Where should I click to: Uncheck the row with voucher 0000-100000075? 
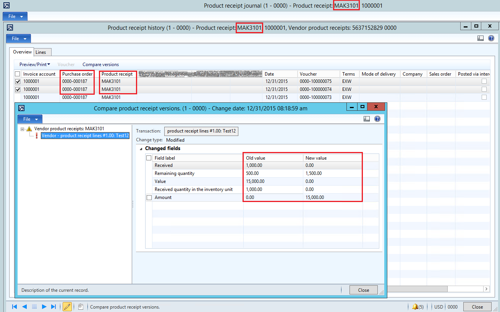pos(18,81)
